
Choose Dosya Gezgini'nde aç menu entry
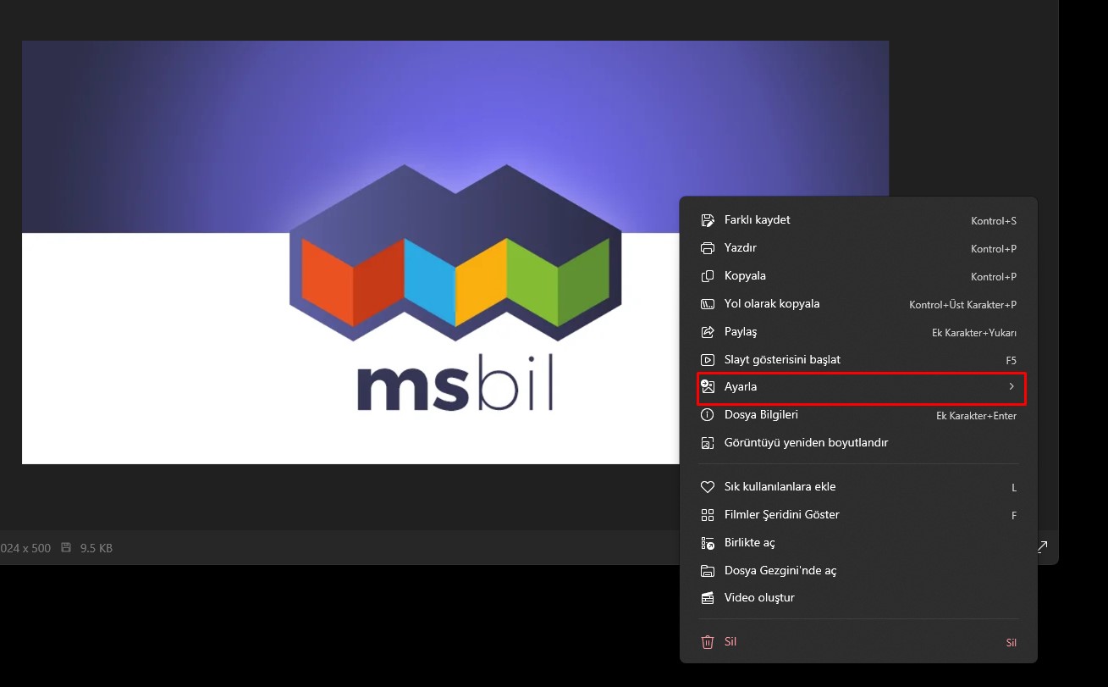coord(859,571)
